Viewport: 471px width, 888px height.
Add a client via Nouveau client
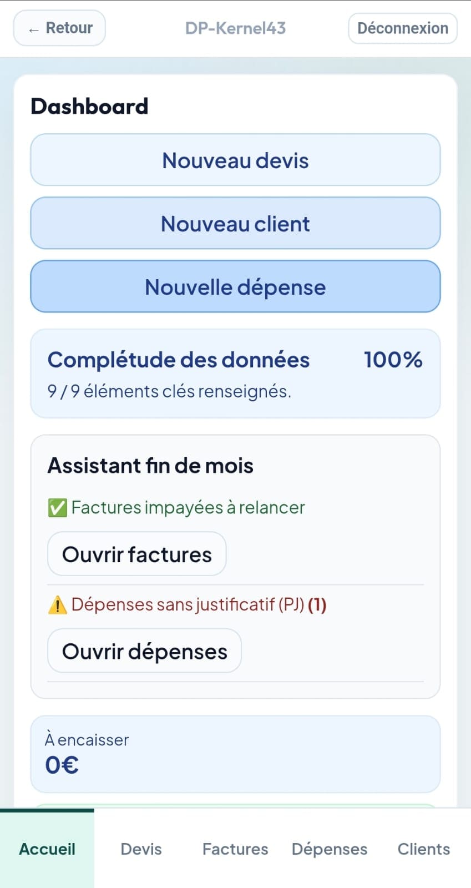pyautogui.click(x=235, y=224)
